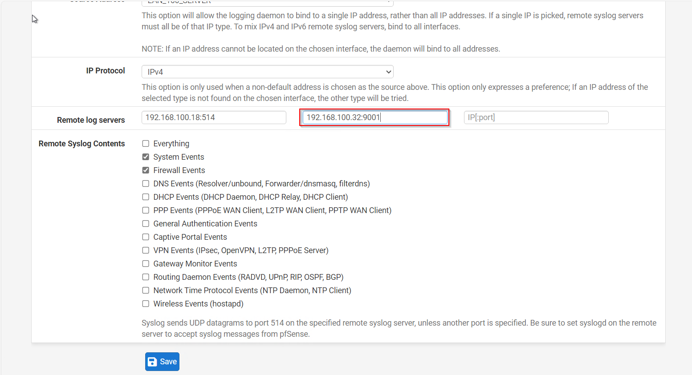Uncheck System Events
Image resolution: width=692 pixels, height=375 pixels.
(146, 157)
